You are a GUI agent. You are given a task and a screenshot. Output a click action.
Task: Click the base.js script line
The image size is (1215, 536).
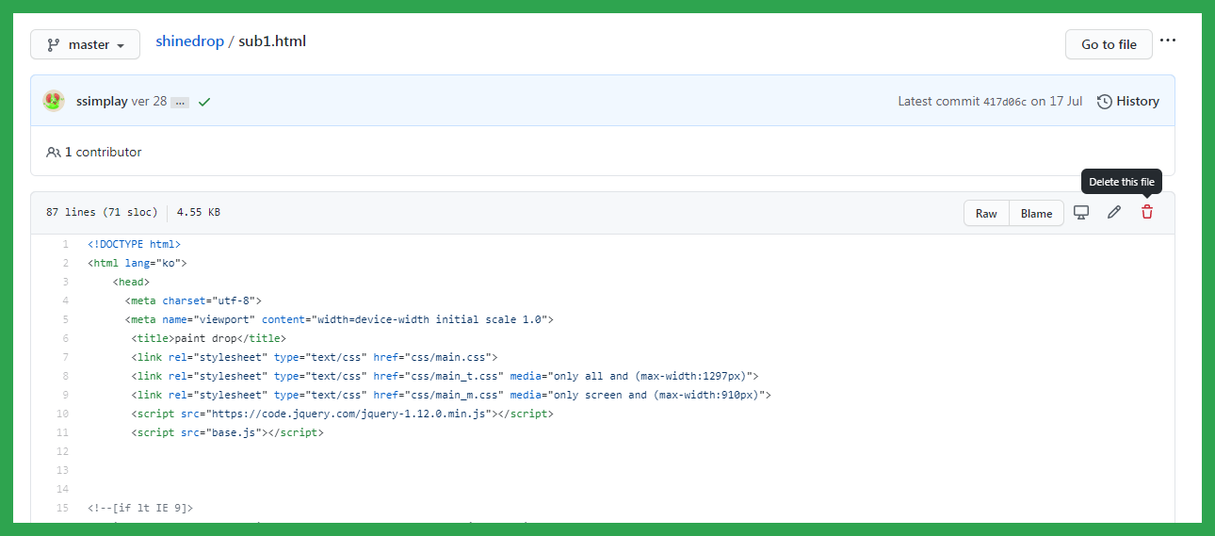click(x=227, y=432)
